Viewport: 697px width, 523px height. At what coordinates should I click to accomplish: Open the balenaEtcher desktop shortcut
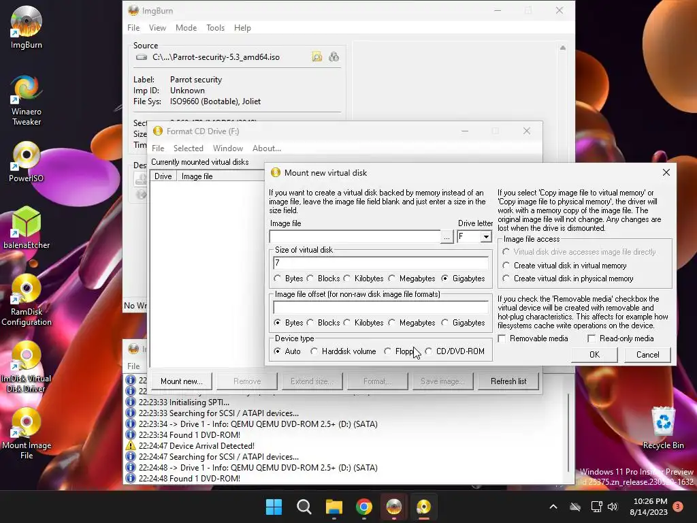(27, 227)
